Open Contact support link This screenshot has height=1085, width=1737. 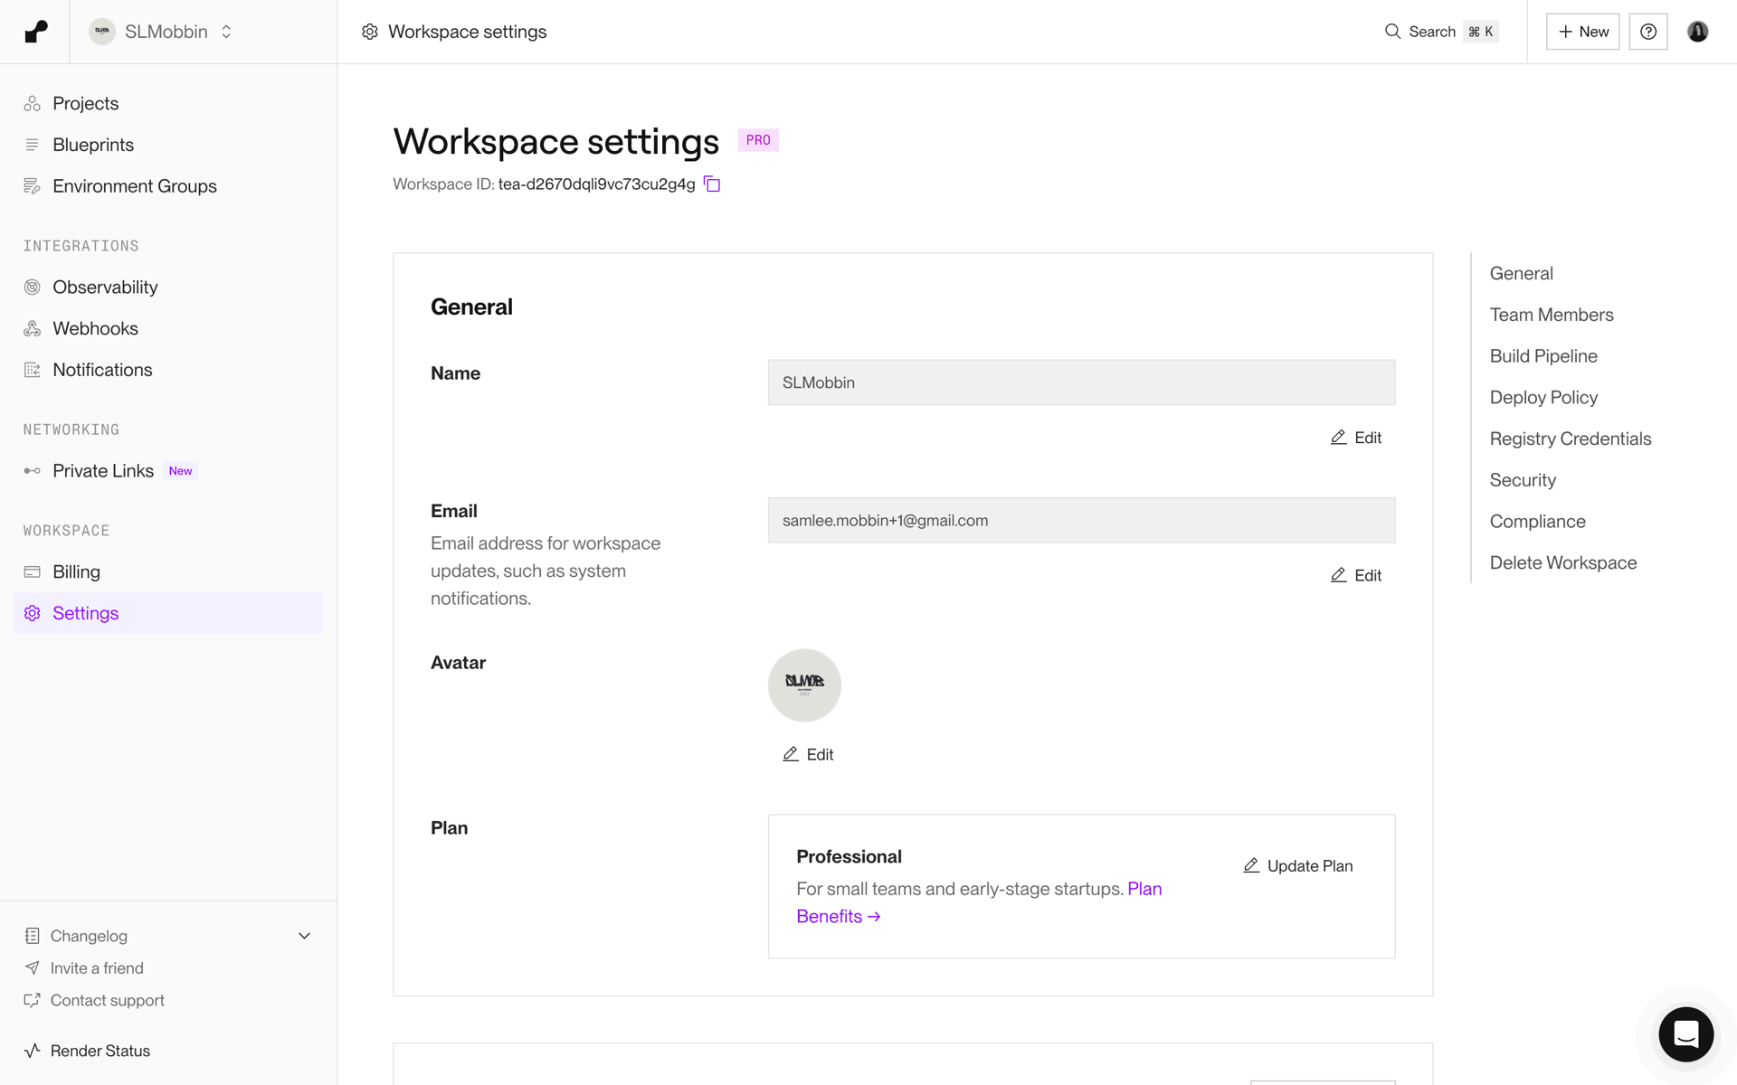coord(108,1000)
